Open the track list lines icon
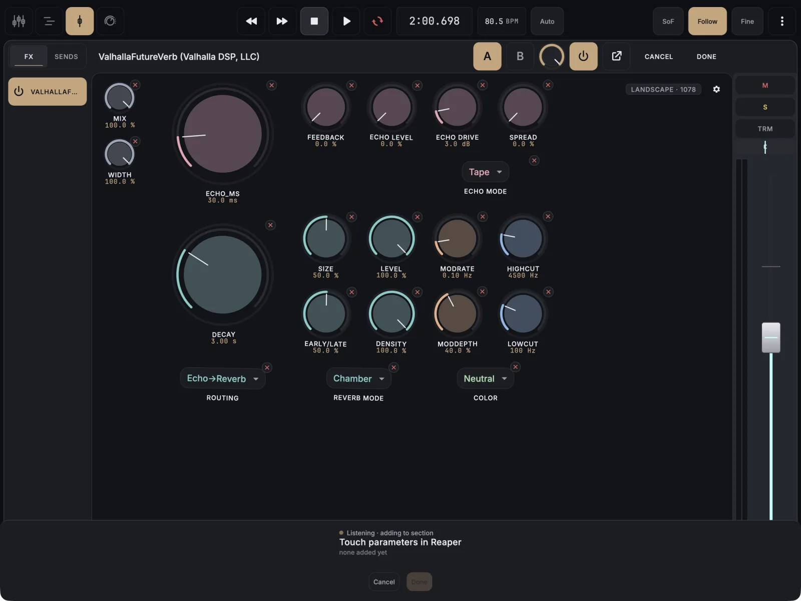801x601 pixels. click(49, 21)
